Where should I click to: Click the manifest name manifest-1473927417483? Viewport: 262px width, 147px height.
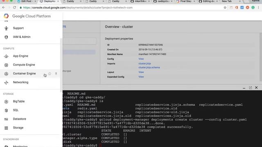point(152,54)
